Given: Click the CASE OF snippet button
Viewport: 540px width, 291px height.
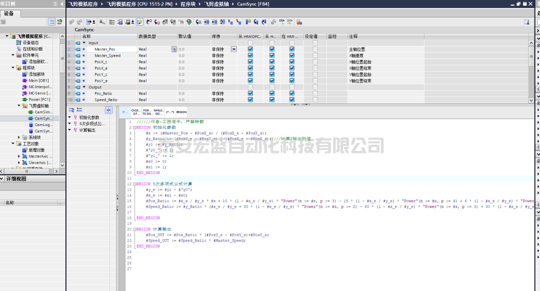Looking at the screenshot, I should [135, 112].
